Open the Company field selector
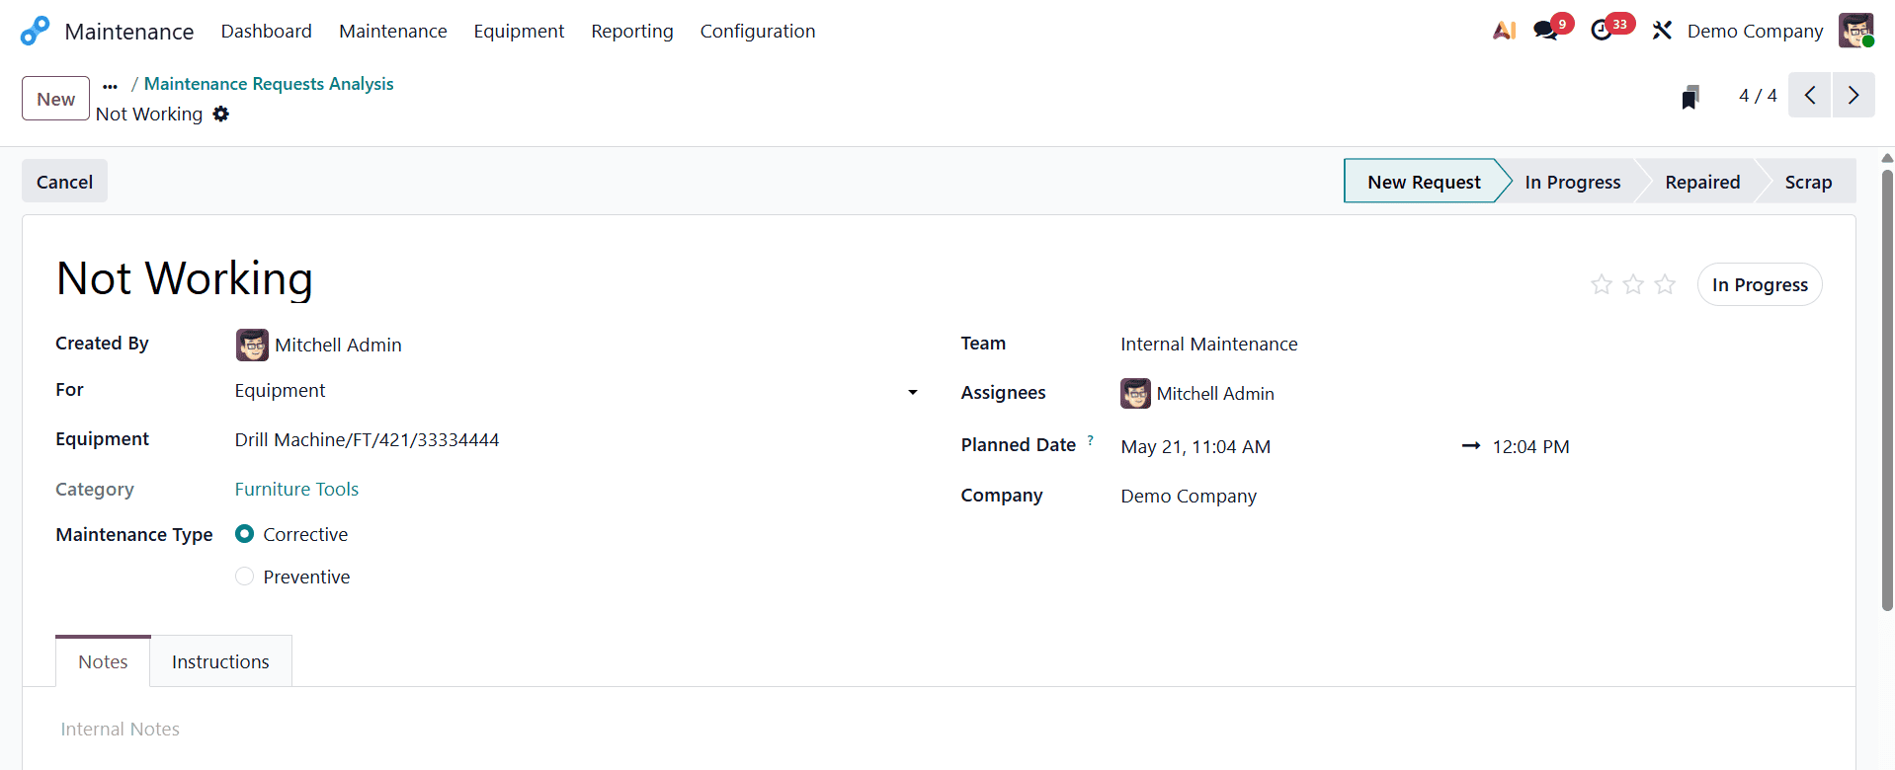 click(x=1471, y=497)
